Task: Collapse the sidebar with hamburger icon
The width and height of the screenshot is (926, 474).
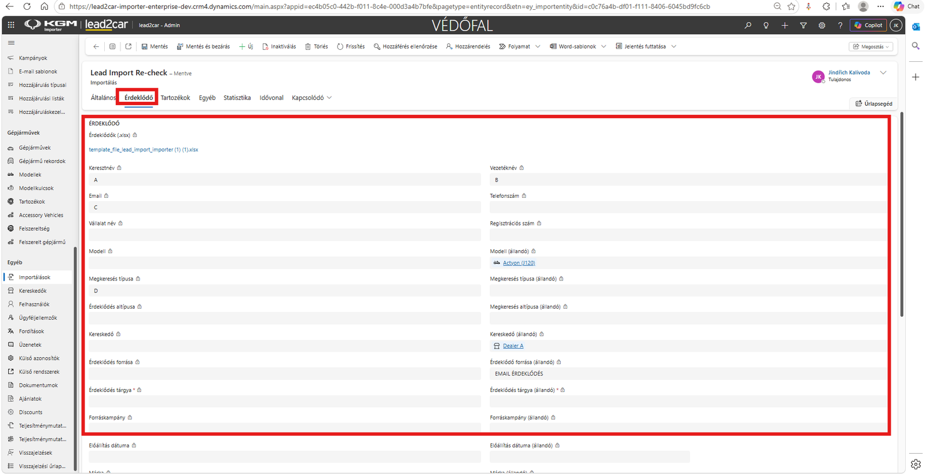Action: click(11, 43)
